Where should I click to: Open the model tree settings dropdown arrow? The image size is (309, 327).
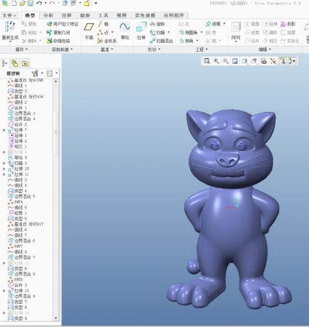pyautogui.click(x=42, y=73)
